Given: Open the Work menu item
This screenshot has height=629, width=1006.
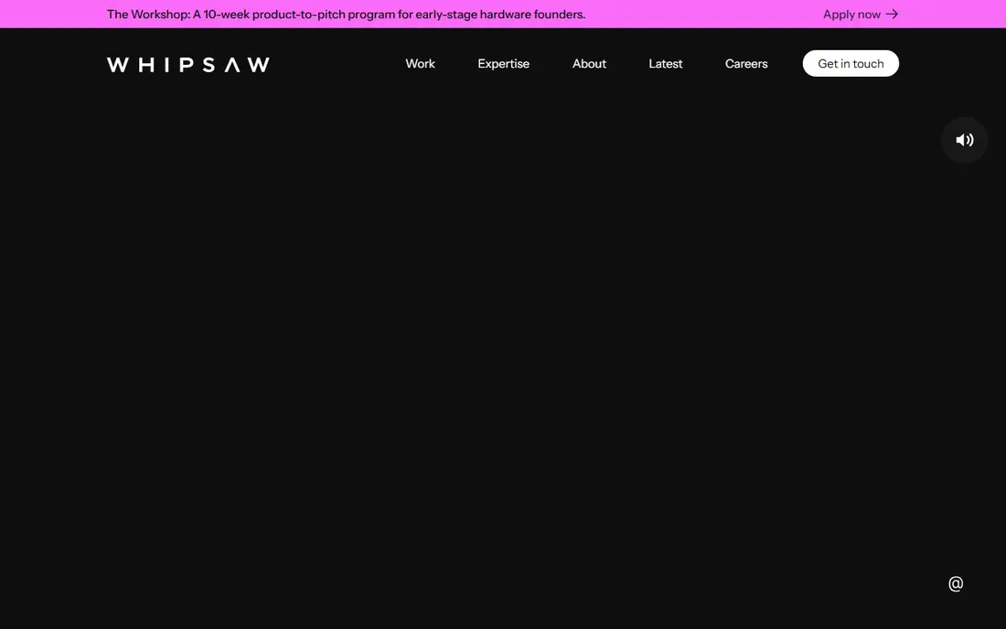Looking at the screenshot, I should [x=421, y=63].
